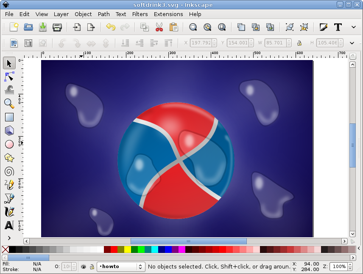This screenshot has width=363, height=274.
Task: Expand more tools in the toolbox
Action: 9,238
